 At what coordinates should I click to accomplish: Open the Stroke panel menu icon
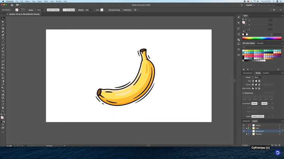[282, 73]
